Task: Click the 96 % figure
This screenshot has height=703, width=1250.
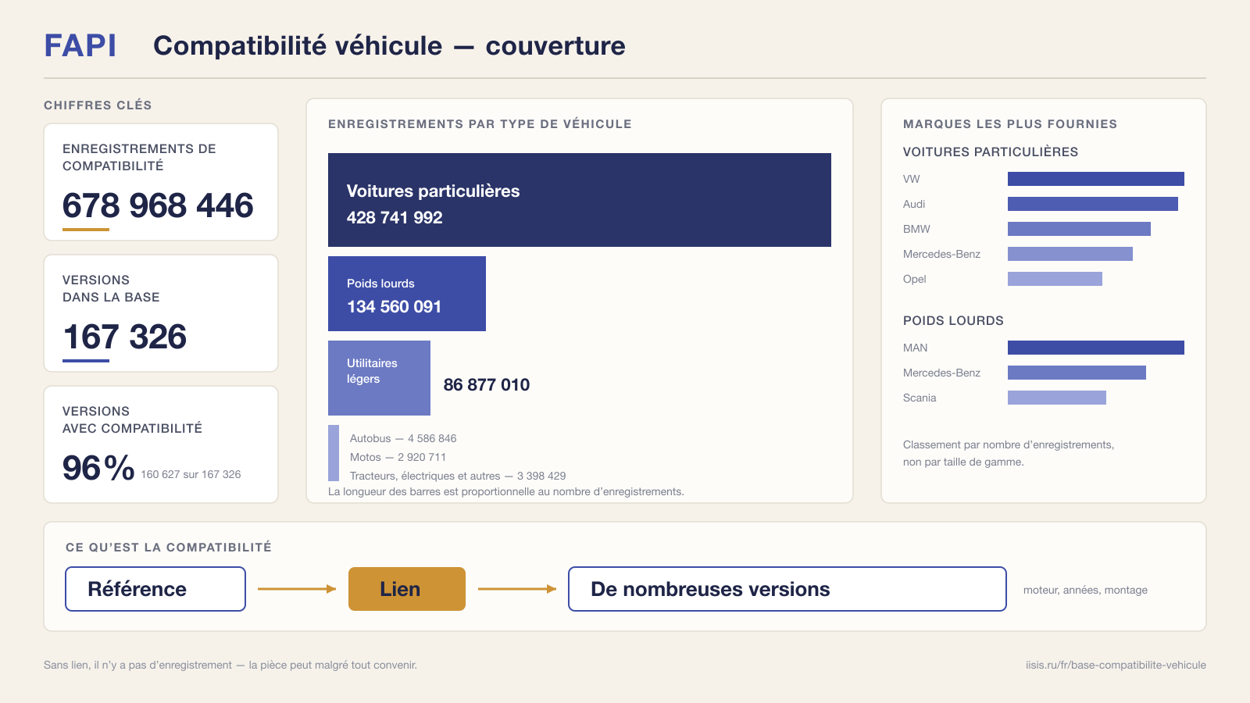Action: tap(98, 468)
